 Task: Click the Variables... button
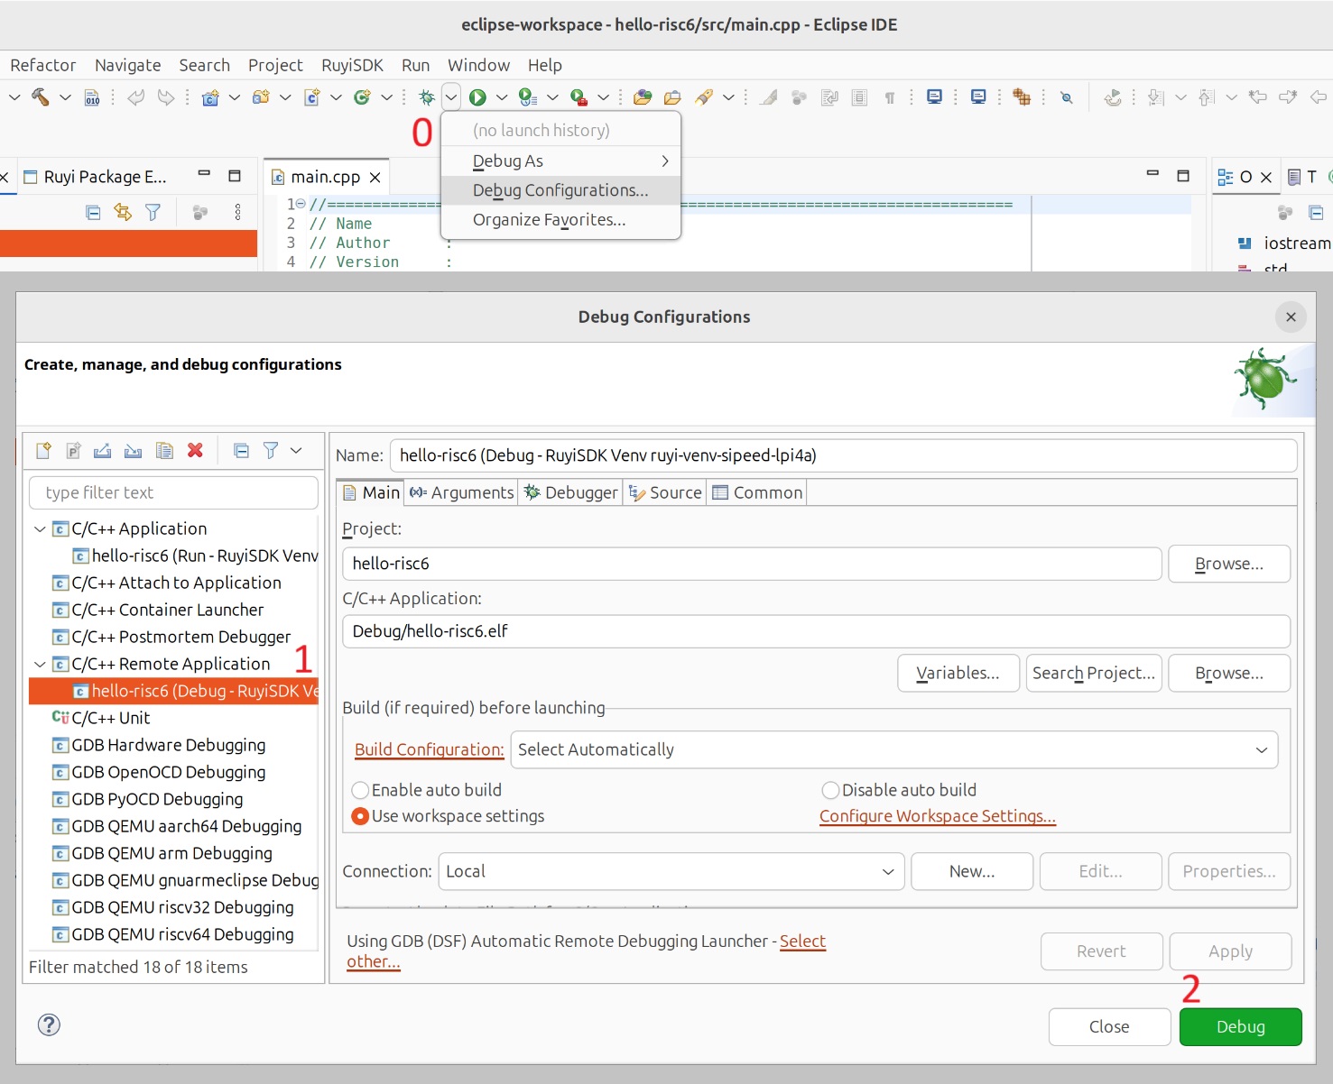(958, 673)
